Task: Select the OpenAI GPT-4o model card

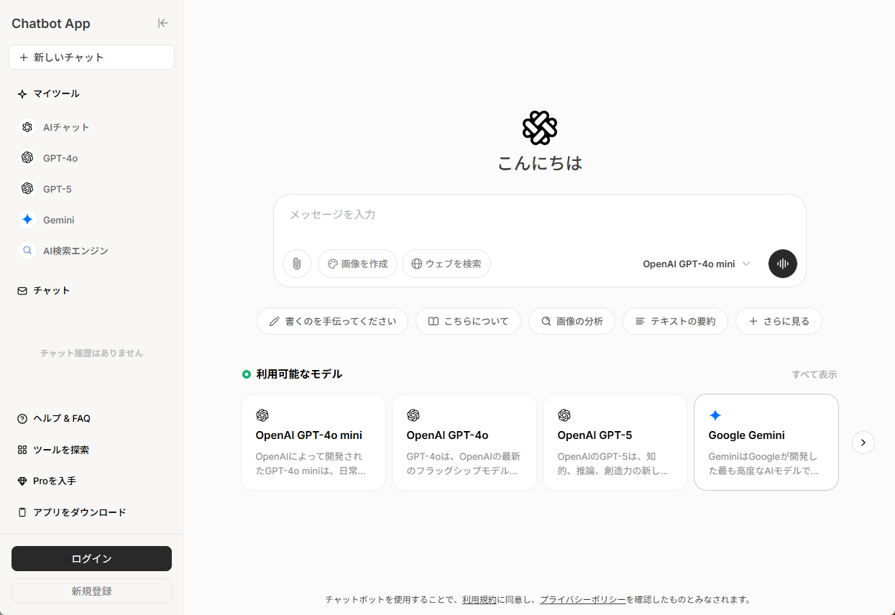Action: pos(464,443)
